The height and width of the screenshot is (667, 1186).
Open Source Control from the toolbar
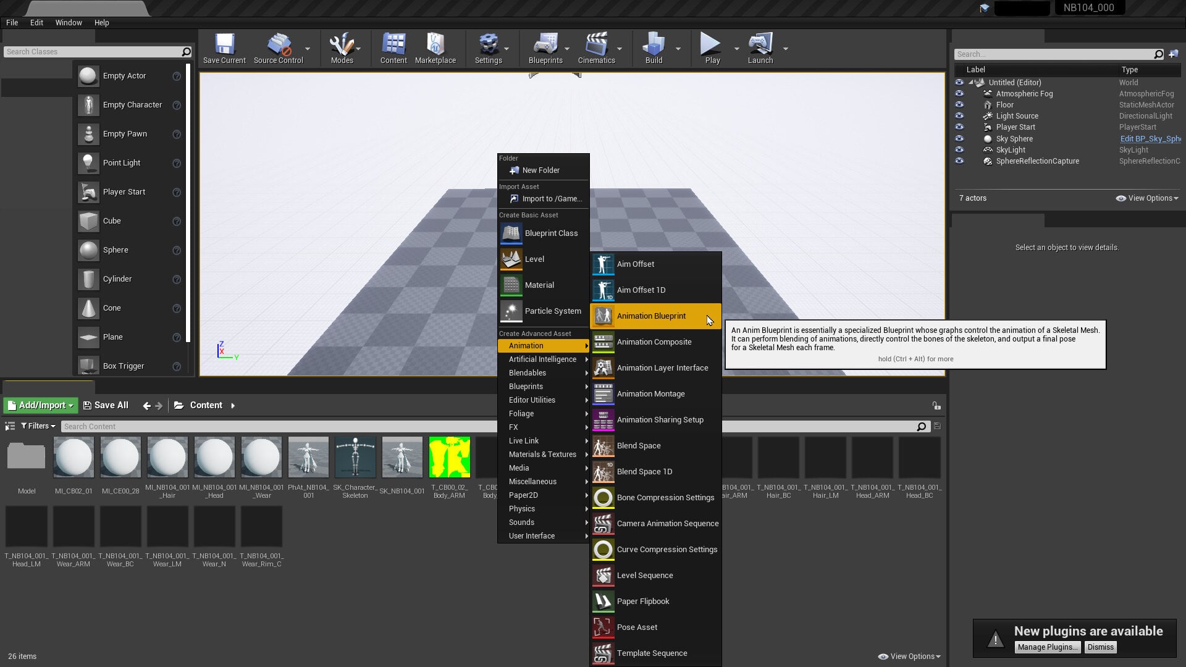point(278,48)
